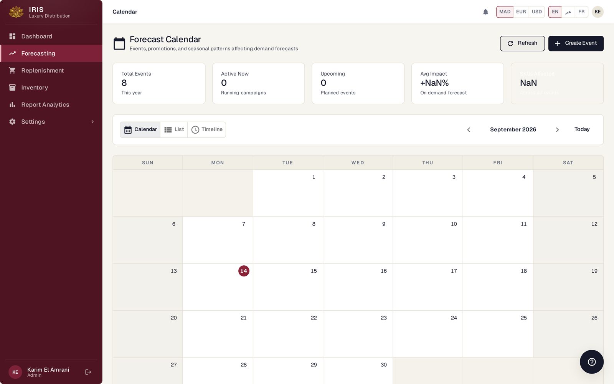
Task: Click the Avg Impact card
Action: coord(457,83)
